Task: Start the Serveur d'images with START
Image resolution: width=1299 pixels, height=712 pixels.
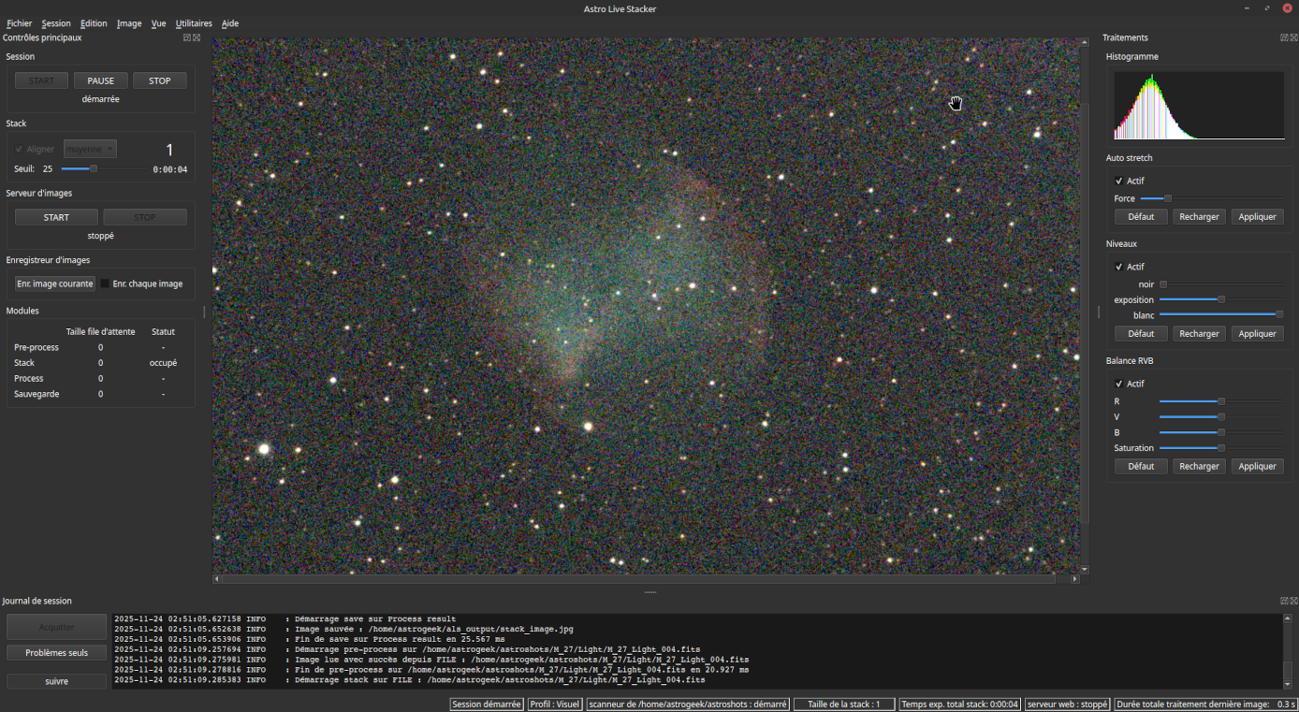Action: pyautogui.click(x=55, y=216)
